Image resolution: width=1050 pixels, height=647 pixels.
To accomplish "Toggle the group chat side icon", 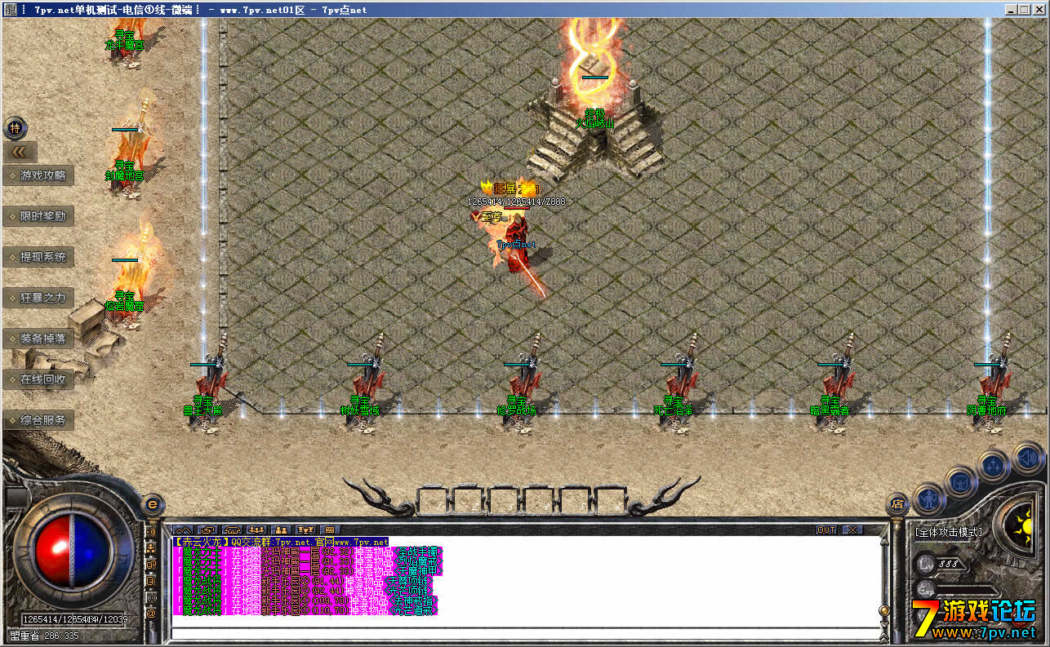I will (x=151, y=547).
